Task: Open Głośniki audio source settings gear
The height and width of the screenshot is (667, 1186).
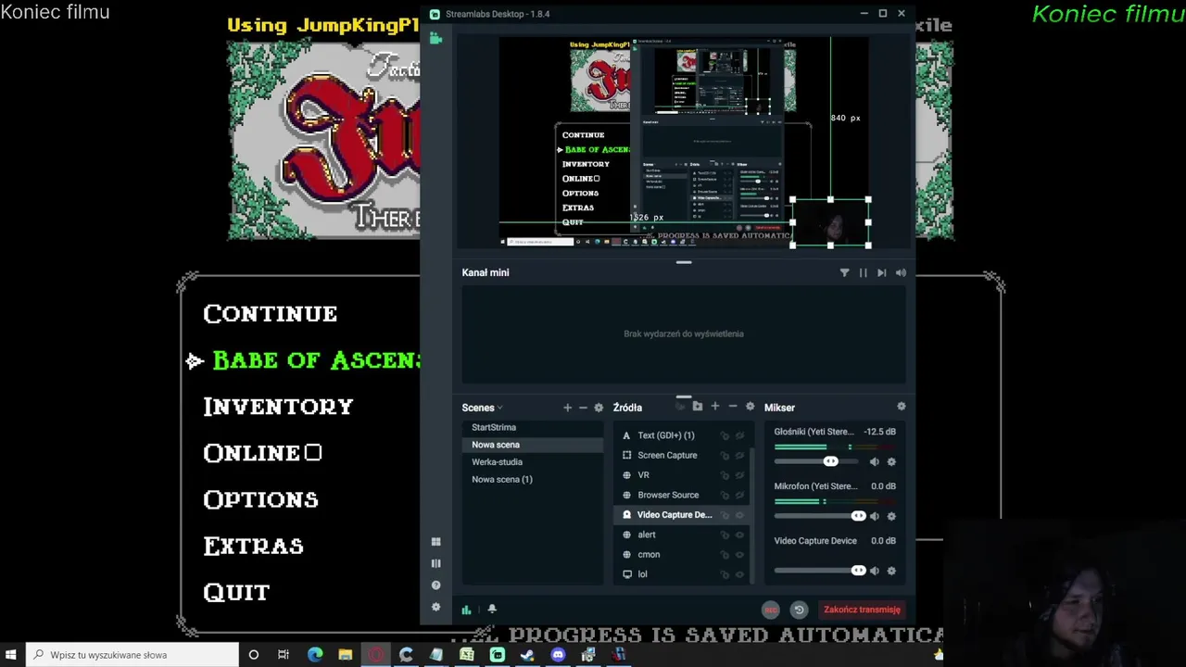Action: click(891, 461)
